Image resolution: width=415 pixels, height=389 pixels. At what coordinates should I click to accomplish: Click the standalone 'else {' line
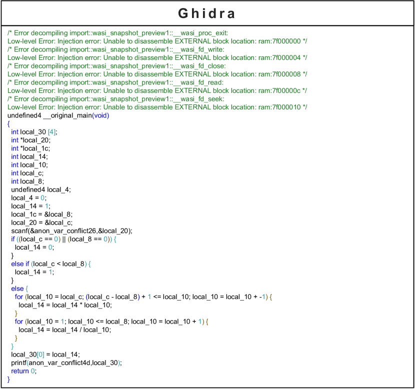19,289
